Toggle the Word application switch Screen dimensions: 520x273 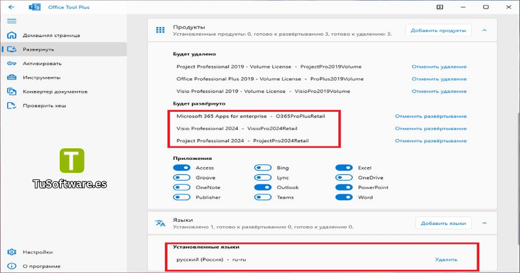(344, 197)
